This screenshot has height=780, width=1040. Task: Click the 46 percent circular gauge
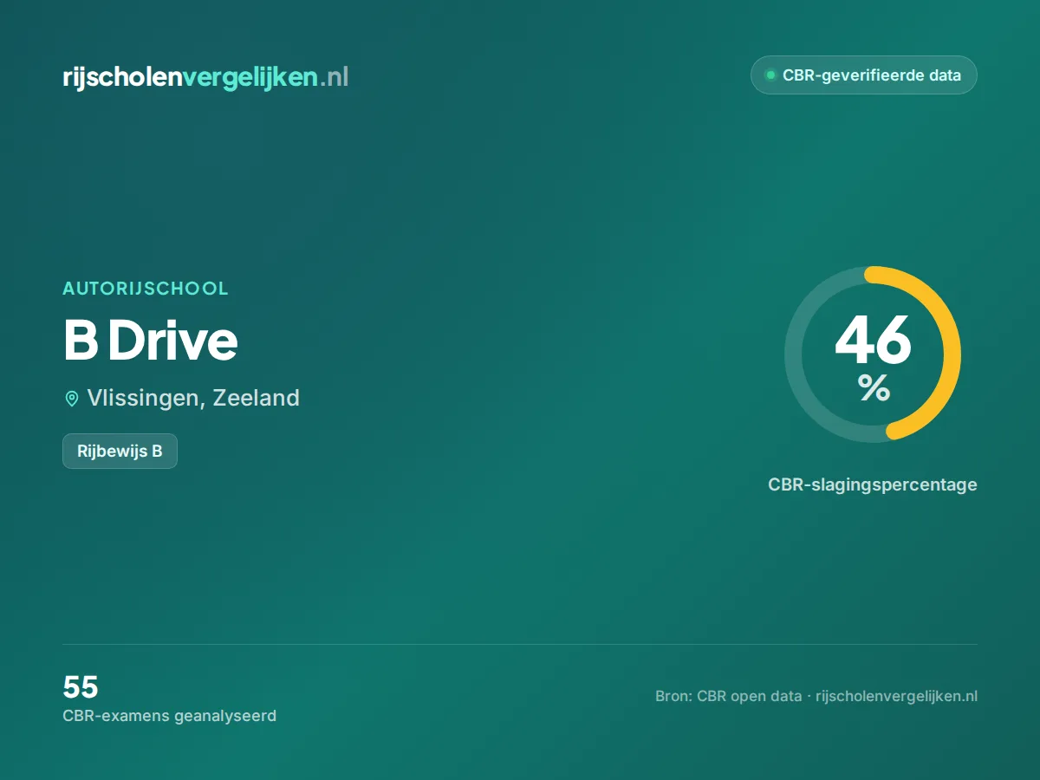(x=873, y=354)
